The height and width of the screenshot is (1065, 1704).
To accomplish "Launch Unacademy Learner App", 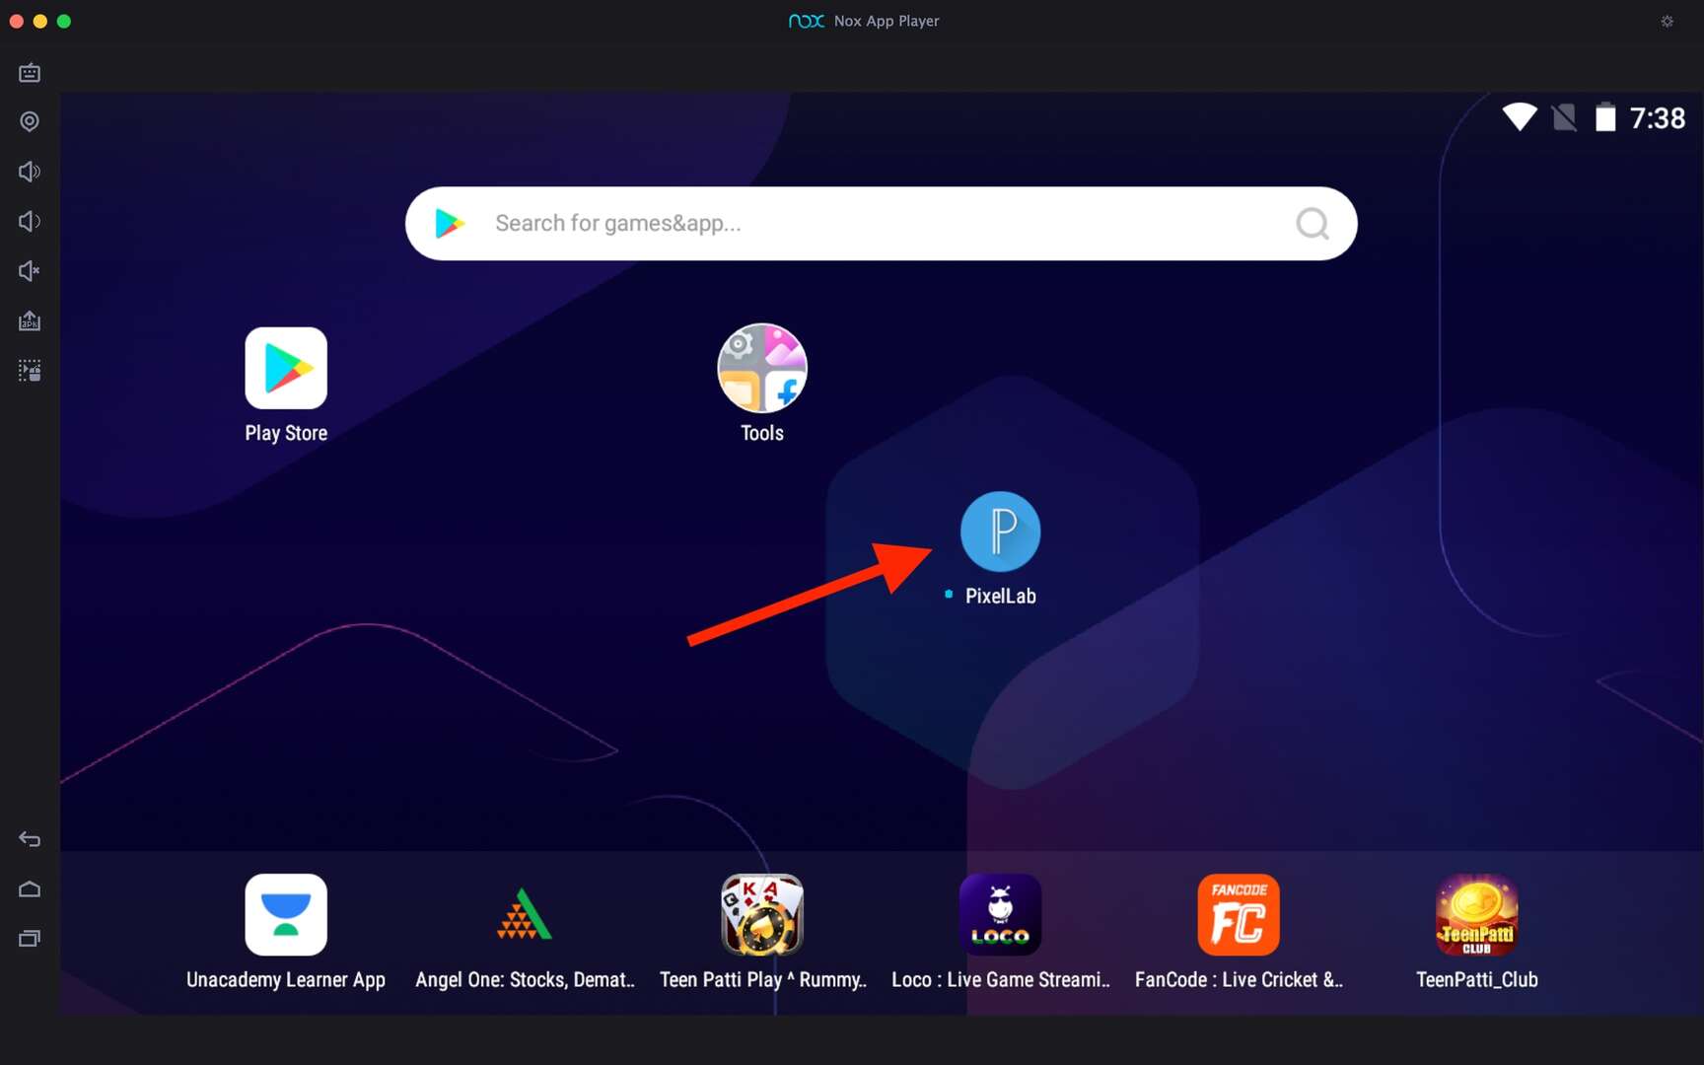I will point(286,915).
